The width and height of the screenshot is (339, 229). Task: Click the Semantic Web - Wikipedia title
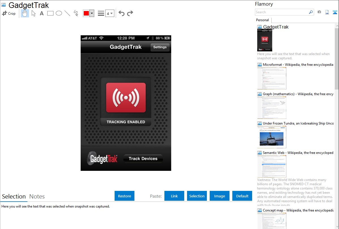coord(298,153)
